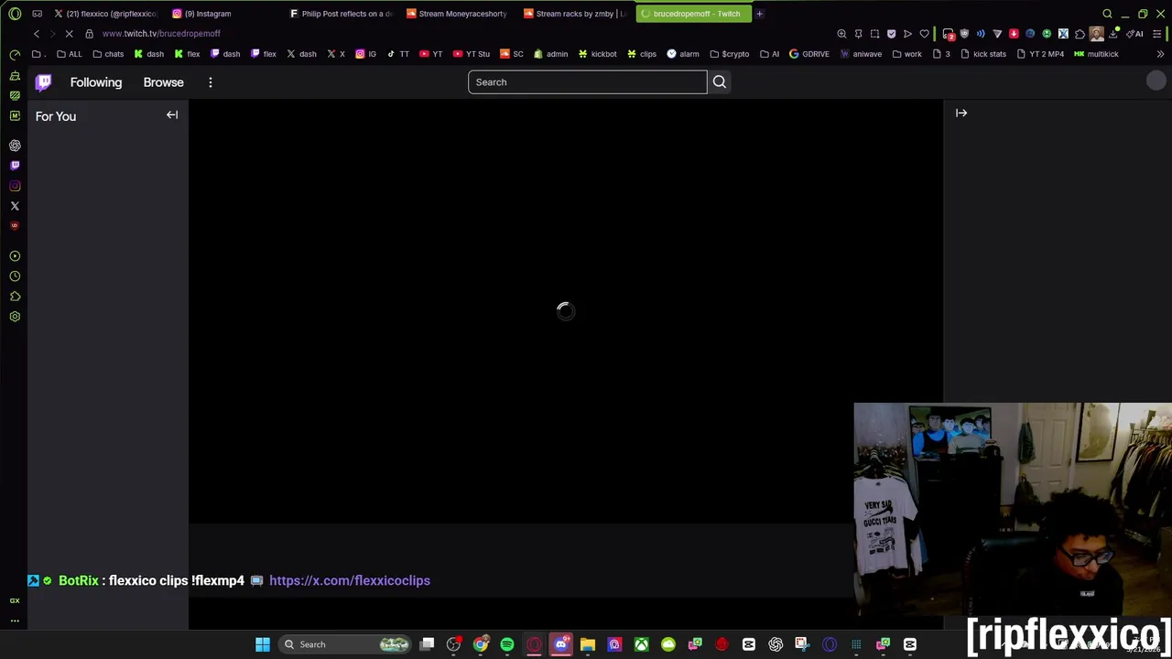Open the alarm bookmark

683,54
